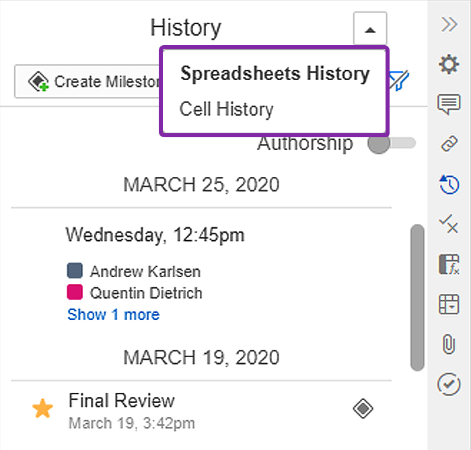Select the history clock icon
This screenshot has height=450, width=471.
(x=449, y=184)
